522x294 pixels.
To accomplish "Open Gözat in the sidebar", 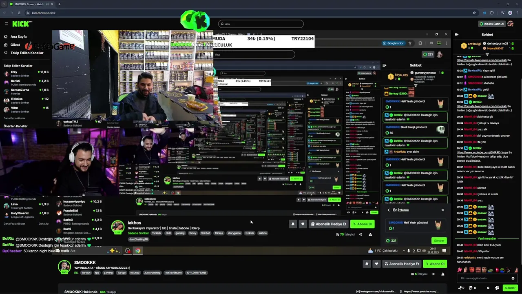I will click(x=15, y=45).
